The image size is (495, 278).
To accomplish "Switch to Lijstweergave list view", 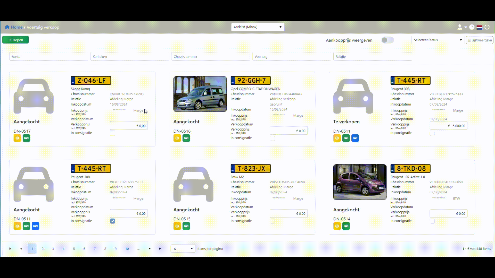I will point(480,40).
